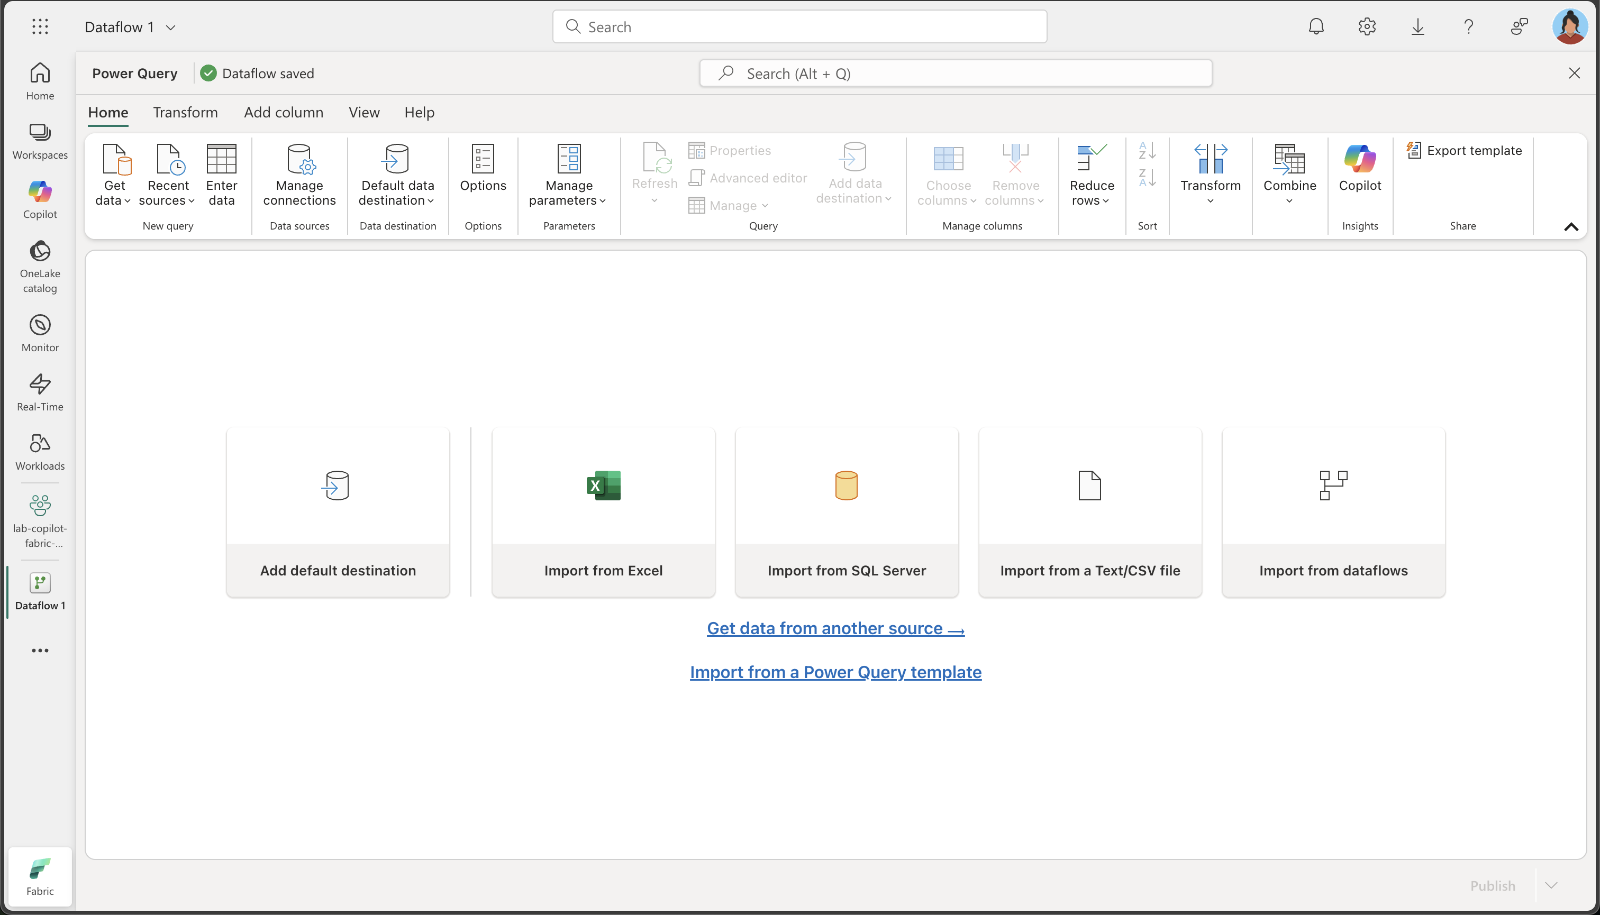This screenshot has height=915, width=1600.
Task: Click the Power Query Search (Alt + Q) box
Action: click(x=956, y=74)
